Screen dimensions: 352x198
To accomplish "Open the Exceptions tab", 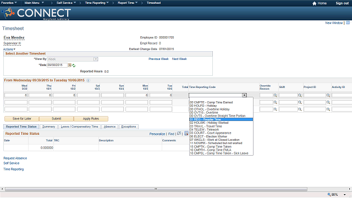I will pos(129,127).
